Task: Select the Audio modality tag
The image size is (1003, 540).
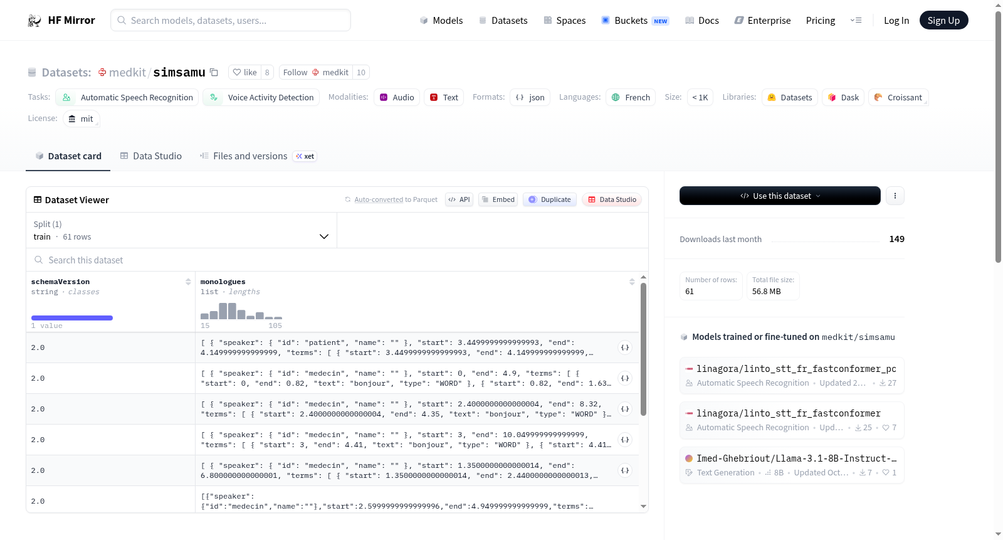Action: pyautogui.click(x=397, y=97)
